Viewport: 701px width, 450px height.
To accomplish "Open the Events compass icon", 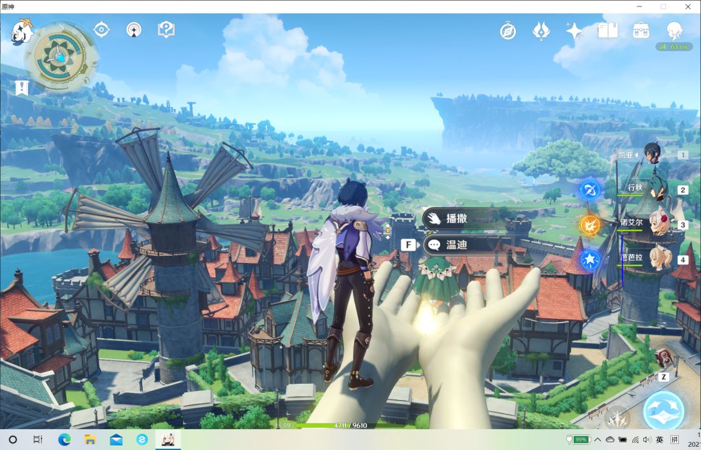I will pos(508,31).
